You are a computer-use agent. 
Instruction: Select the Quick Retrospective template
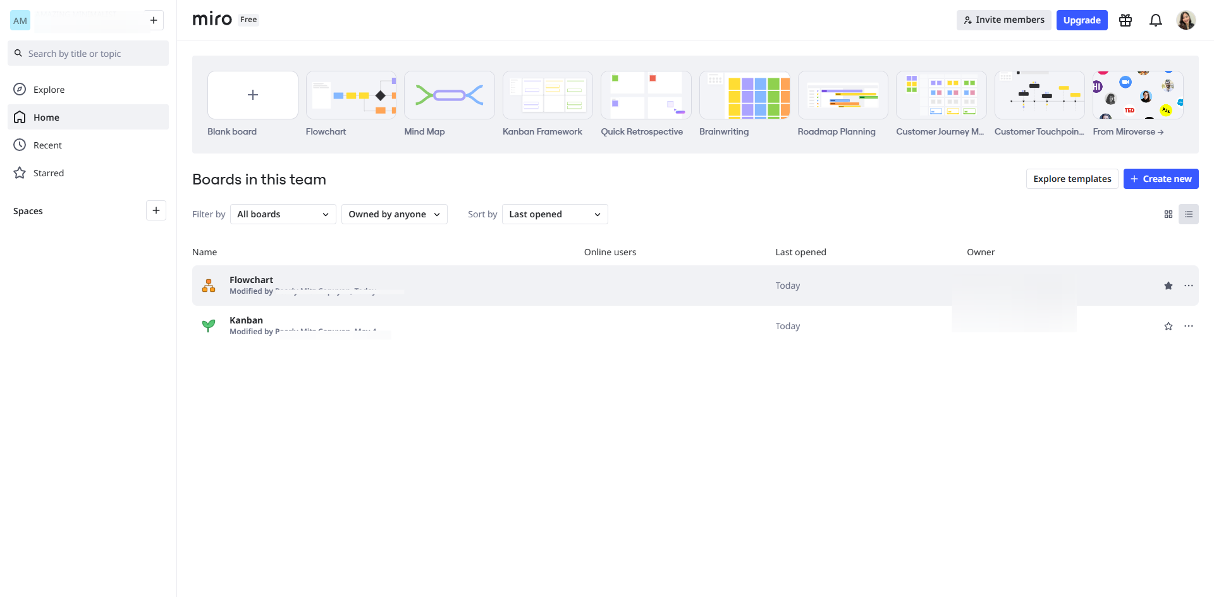click(x=646, y=95)
